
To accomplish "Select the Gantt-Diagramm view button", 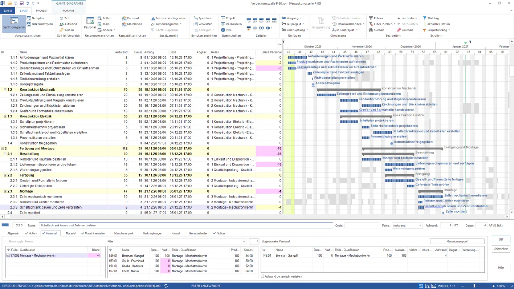I will (x=14, y=23).
